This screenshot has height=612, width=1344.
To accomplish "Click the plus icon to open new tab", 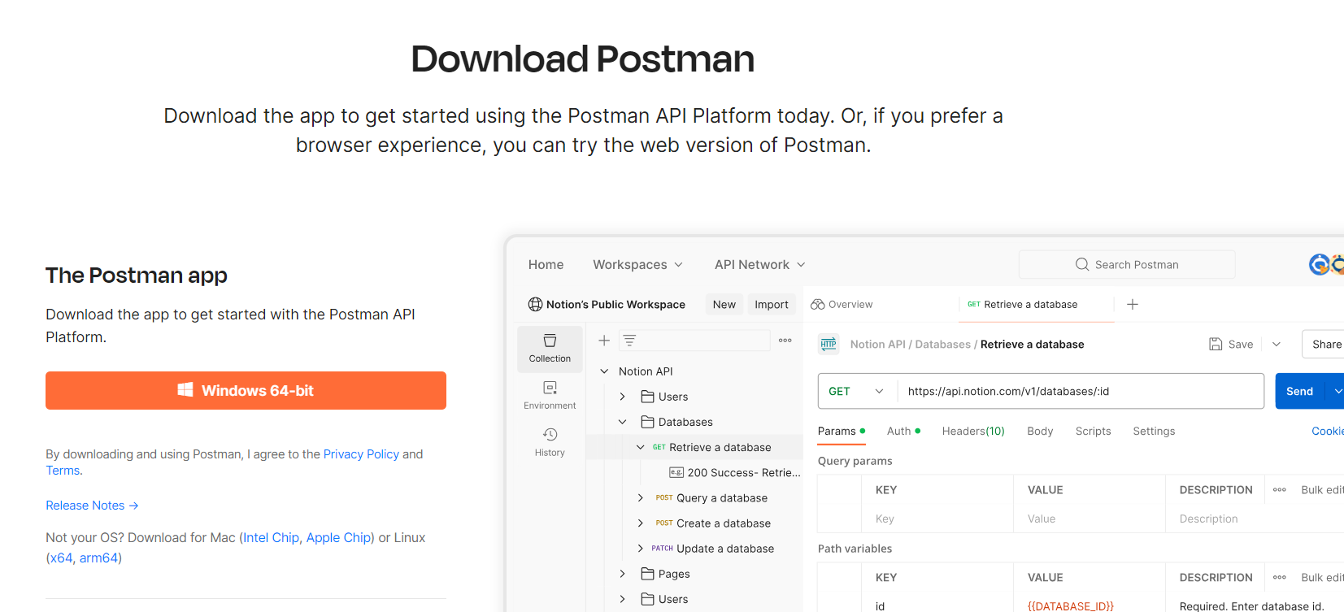I will [1133, 304].
